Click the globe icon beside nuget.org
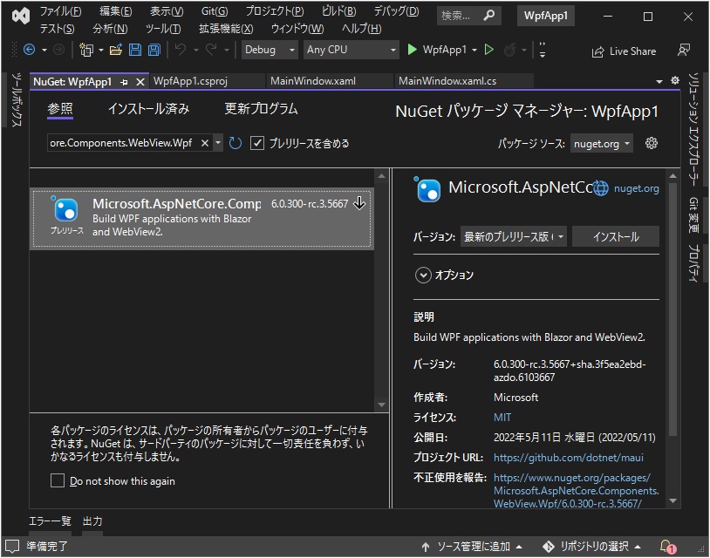Viewport: 710px width, 558px height. 601,188
